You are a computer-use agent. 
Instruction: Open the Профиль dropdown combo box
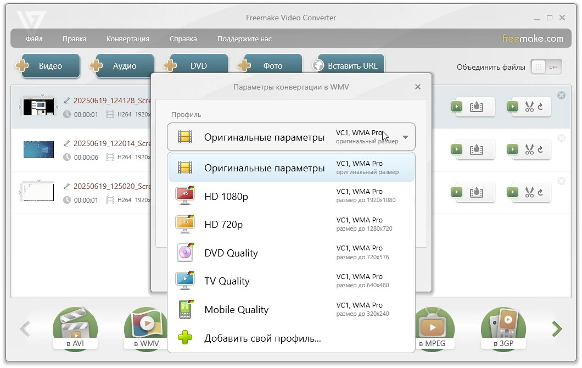pos(291,137)
